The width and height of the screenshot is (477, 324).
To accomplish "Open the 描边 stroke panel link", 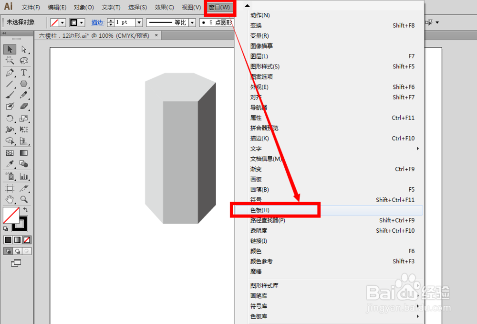I will click(98, 22).
